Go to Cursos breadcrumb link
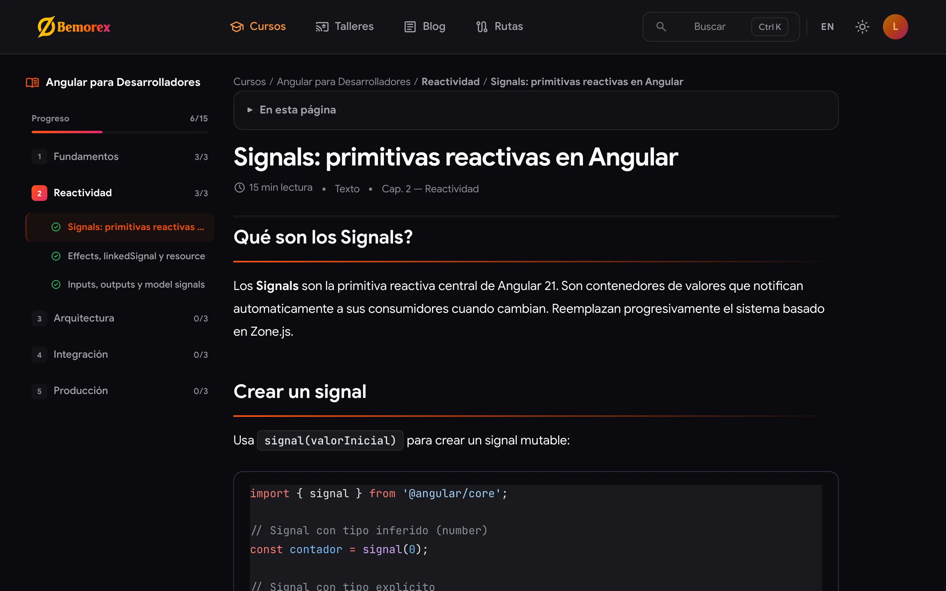Screen dimensions: 946x591 tap(250, 82)
